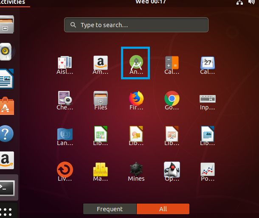The height and width of the screenshot is (218, 259).
Task: Open Amazon from the dock
Action: 7,160
